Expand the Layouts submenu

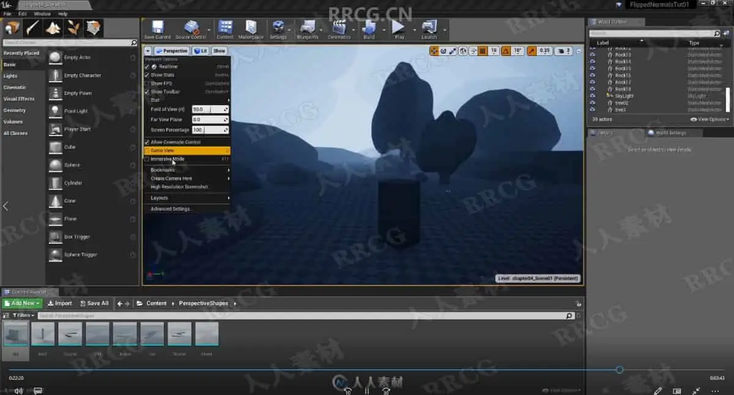(187, 198)
